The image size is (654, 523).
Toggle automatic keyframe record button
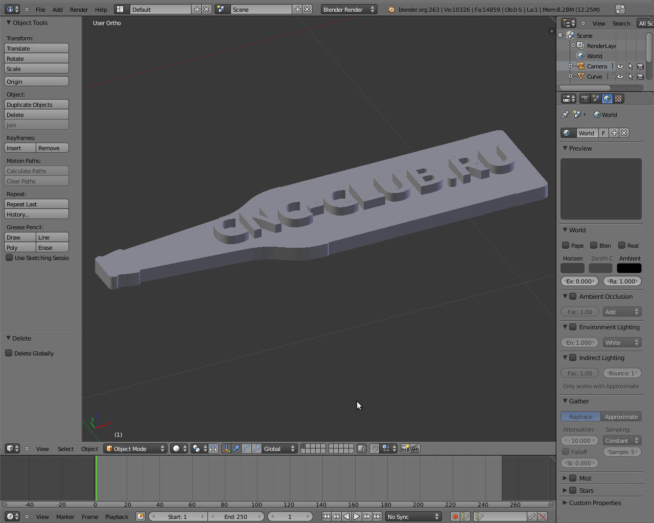point(455,516)
